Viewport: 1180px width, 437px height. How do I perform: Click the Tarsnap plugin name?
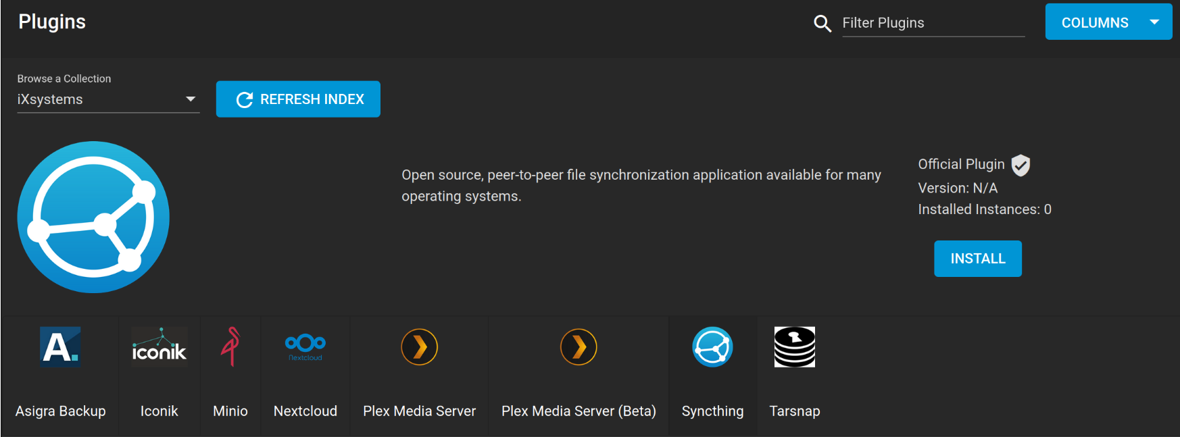pos(795,411)
